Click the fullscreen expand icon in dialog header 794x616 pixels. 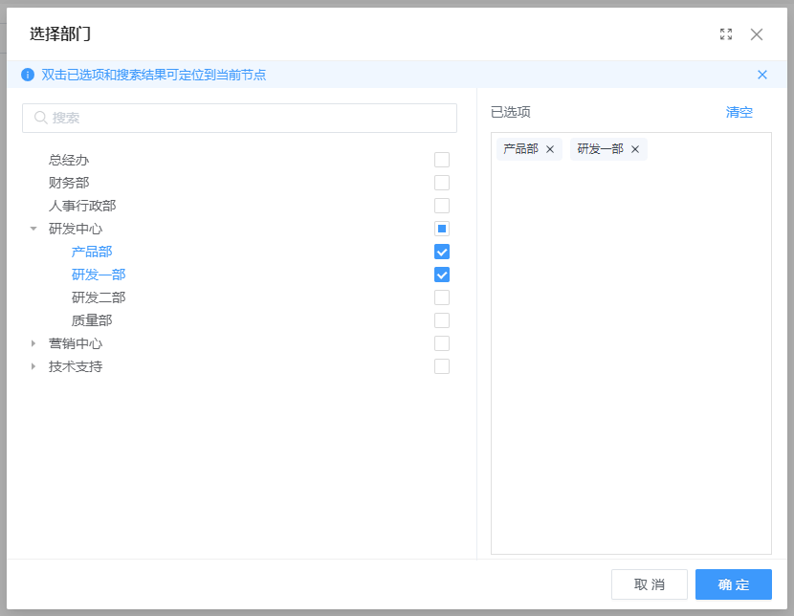[x=726, y=34]
